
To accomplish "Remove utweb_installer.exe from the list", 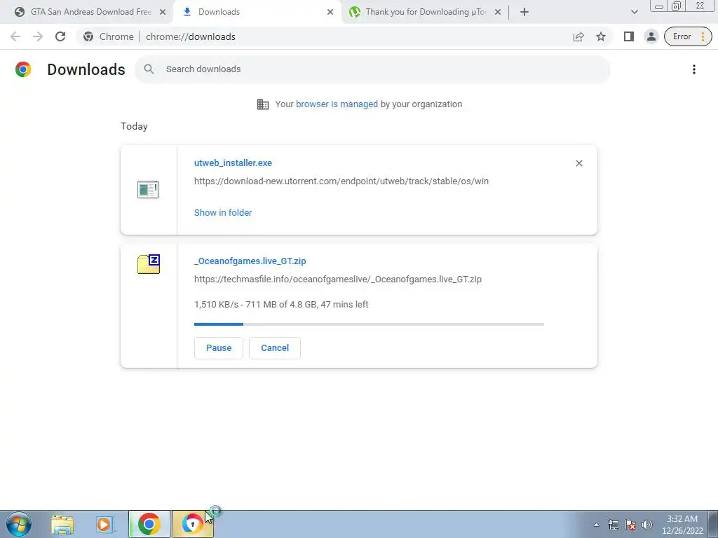I will tap(578, 163).
